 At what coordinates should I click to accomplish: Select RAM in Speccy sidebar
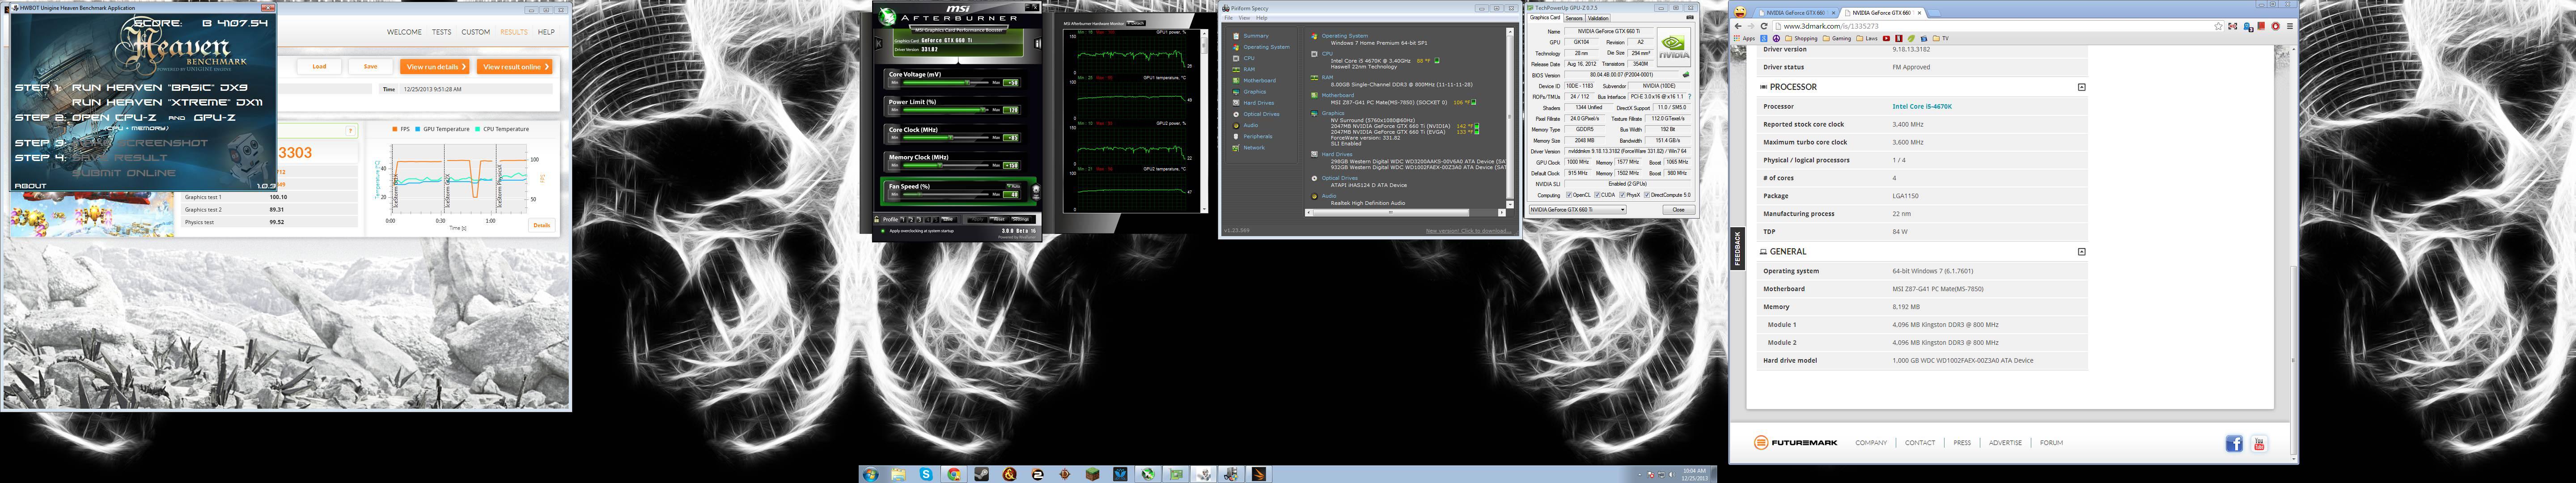(1248, 69)
